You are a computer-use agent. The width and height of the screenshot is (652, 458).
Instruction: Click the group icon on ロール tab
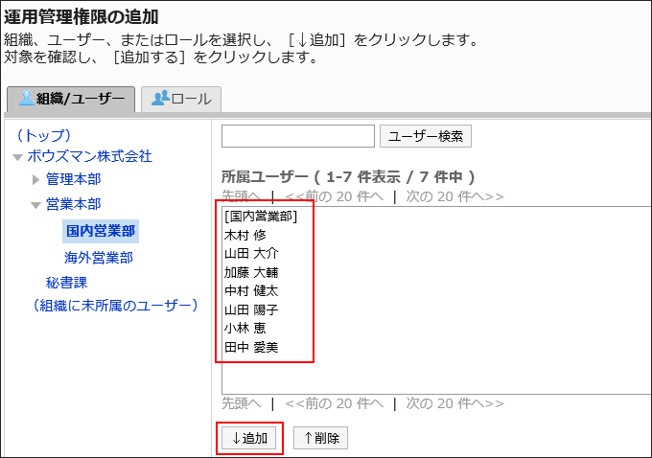tap(160, 98)
